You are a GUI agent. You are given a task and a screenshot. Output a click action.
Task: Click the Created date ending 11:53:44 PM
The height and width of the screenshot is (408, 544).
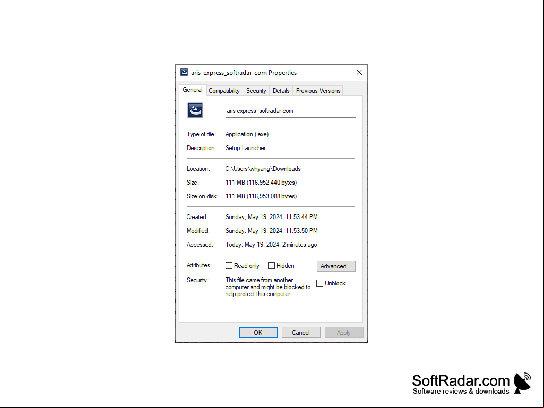[x=272, y=217]
